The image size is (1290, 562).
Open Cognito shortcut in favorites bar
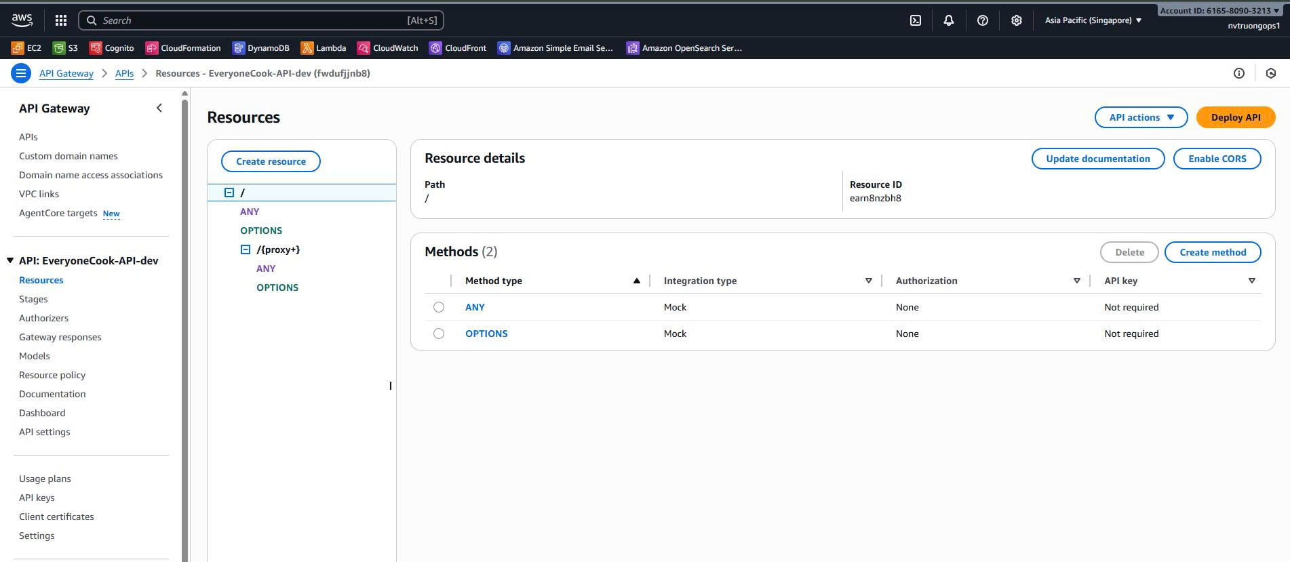coord(112,48)
